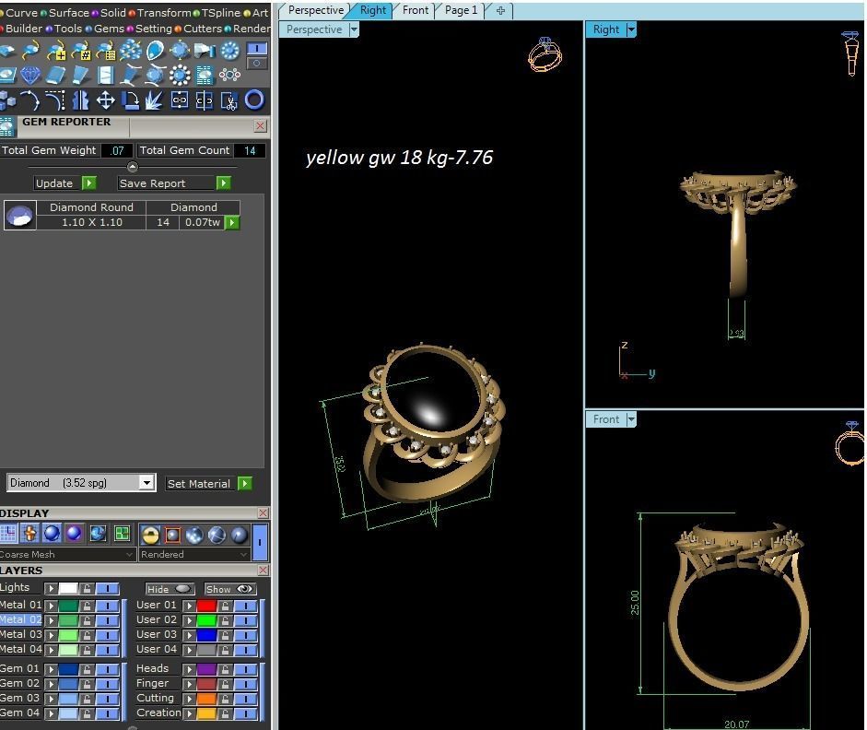Toggle visibility switch for Creation layer
This screenshot has width=867, height=730.
245,714
